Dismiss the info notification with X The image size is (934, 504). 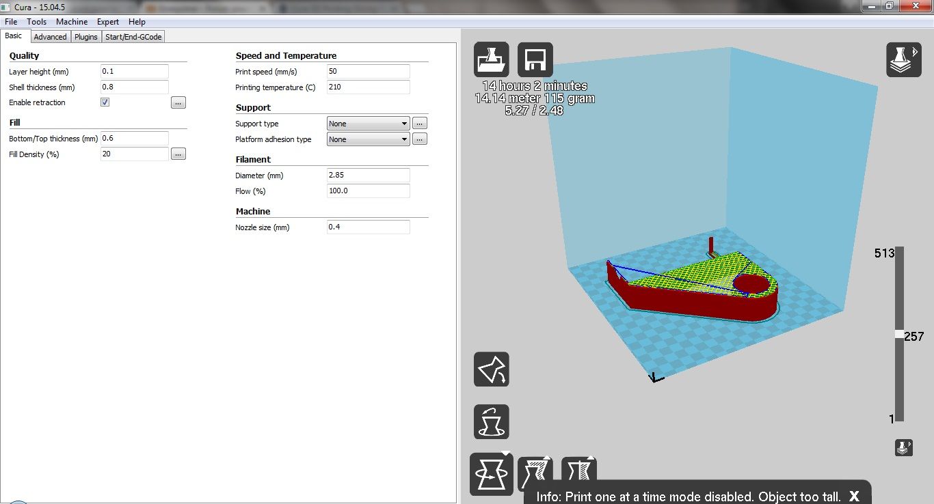click(x=854, y=496)
